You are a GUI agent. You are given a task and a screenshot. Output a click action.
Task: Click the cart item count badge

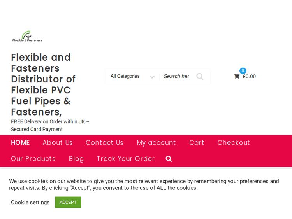[x=243, y=71]
